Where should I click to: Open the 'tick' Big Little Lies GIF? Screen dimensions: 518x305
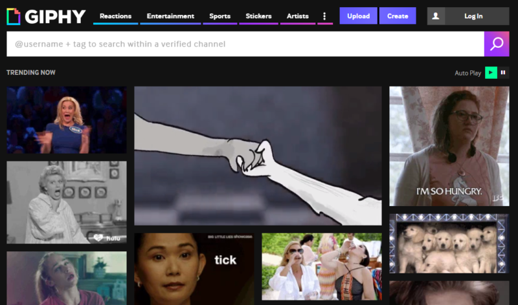coord(194,269)
